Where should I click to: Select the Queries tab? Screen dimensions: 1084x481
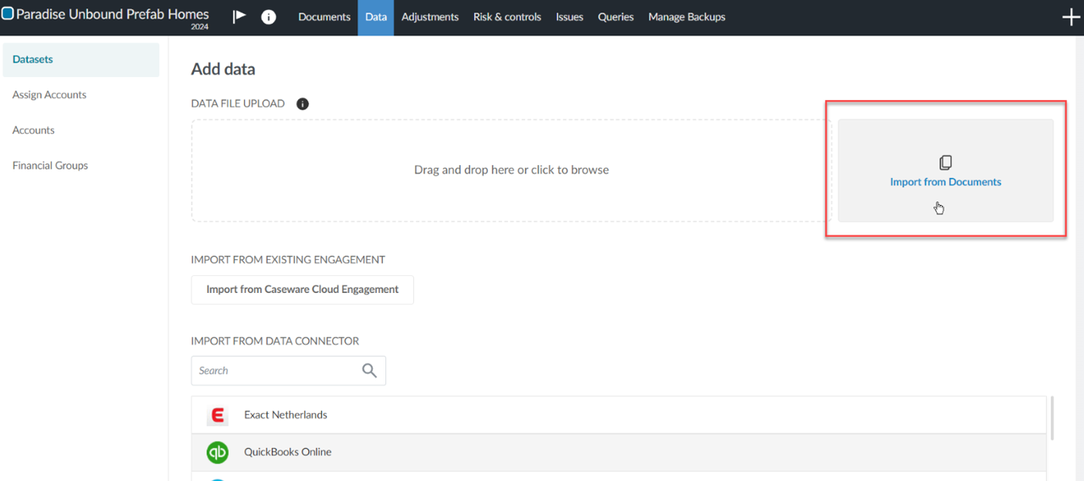(x=616, y=17)
